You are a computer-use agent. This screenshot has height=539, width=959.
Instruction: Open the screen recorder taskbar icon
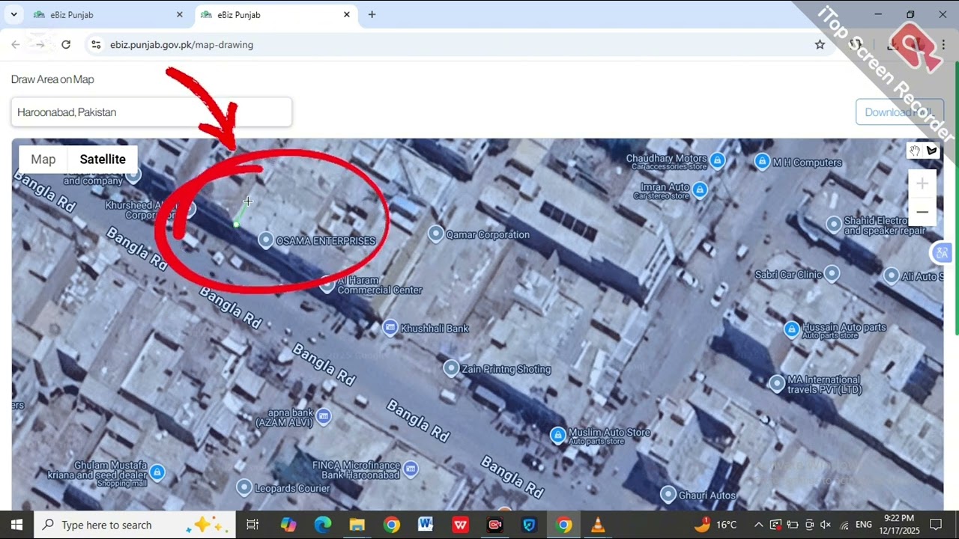[495, 525]
